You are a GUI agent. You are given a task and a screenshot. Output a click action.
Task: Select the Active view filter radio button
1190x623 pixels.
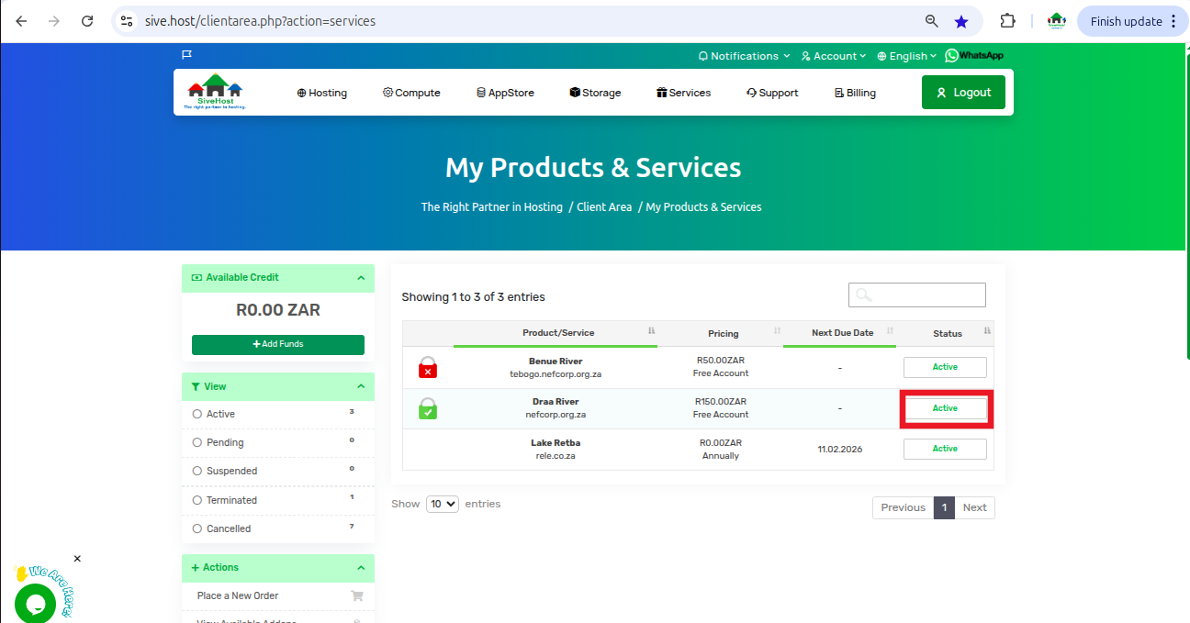(196, 414)
